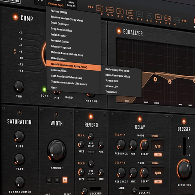Image resolution: width=195 pixels, height=195 pixels.
Task: Move DLY module right in chain
Action: coord(161,22)
